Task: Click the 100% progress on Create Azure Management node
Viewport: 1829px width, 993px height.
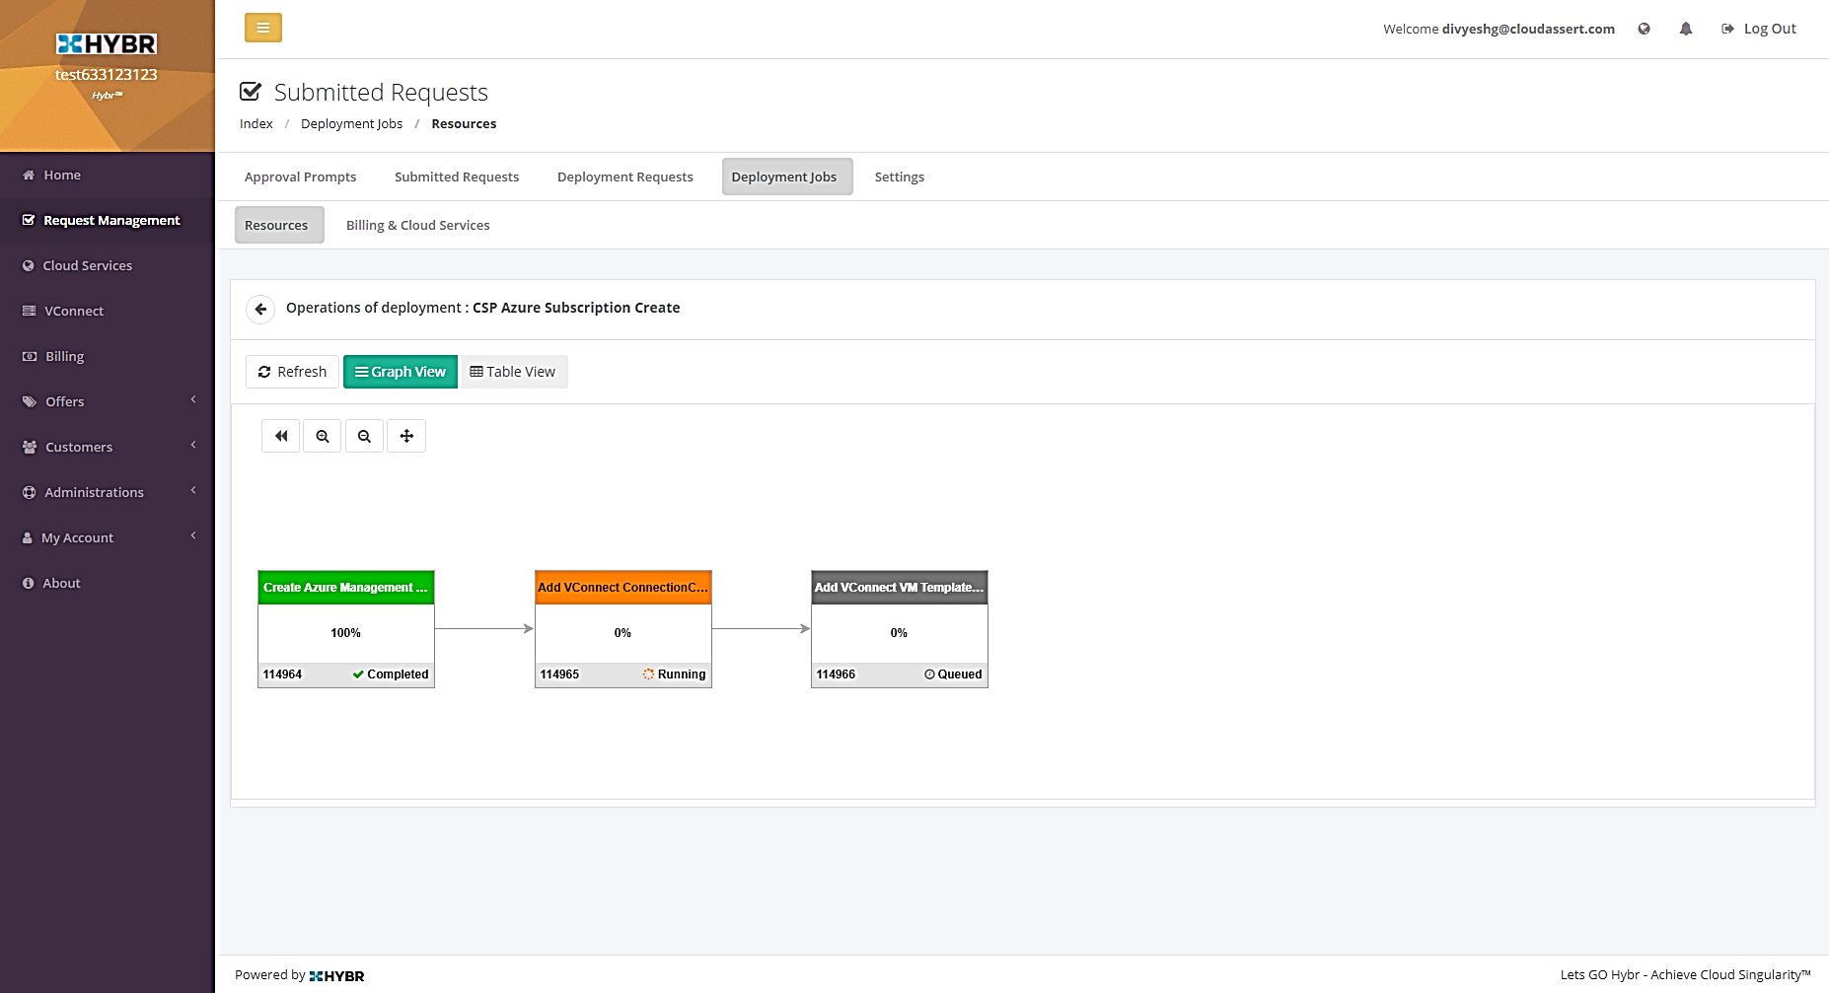Action: [x=345, y=632]
